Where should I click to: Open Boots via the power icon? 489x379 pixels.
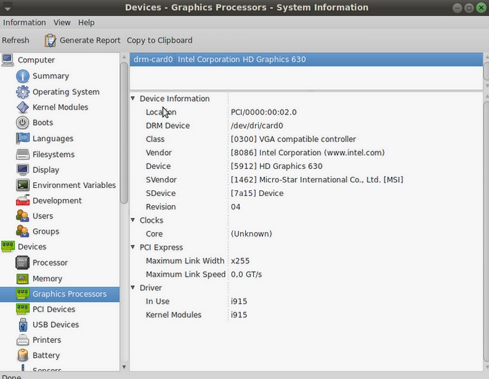[23, 122]
